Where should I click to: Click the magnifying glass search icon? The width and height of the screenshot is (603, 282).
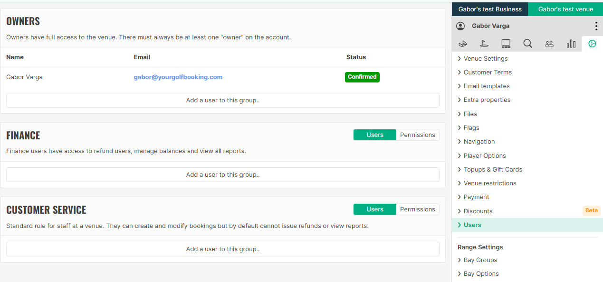[x=527, y=44]
